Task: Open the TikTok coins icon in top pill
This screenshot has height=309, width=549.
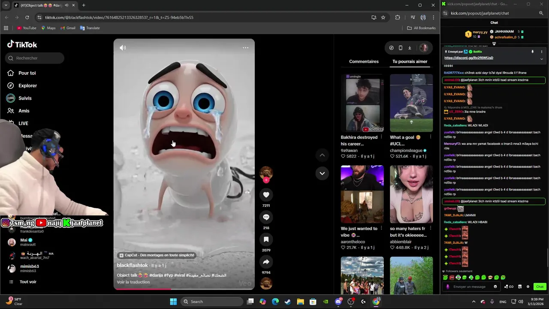Action: pos(391,48)
